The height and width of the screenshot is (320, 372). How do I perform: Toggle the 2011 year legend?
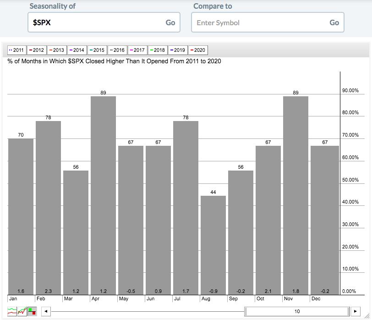(16, 50)
